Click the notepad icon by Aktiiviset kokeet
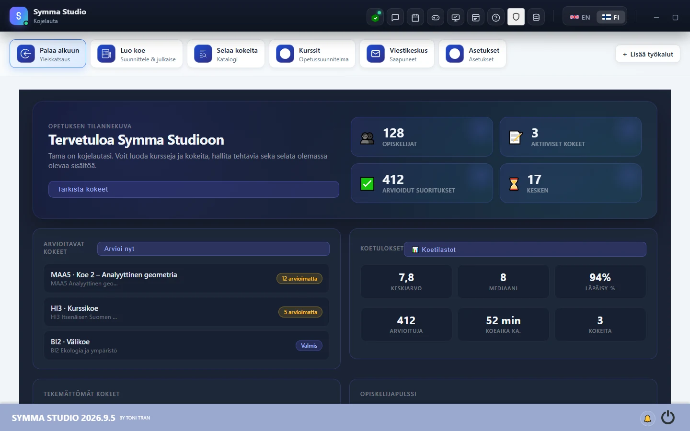 click(x=516, y=137)
